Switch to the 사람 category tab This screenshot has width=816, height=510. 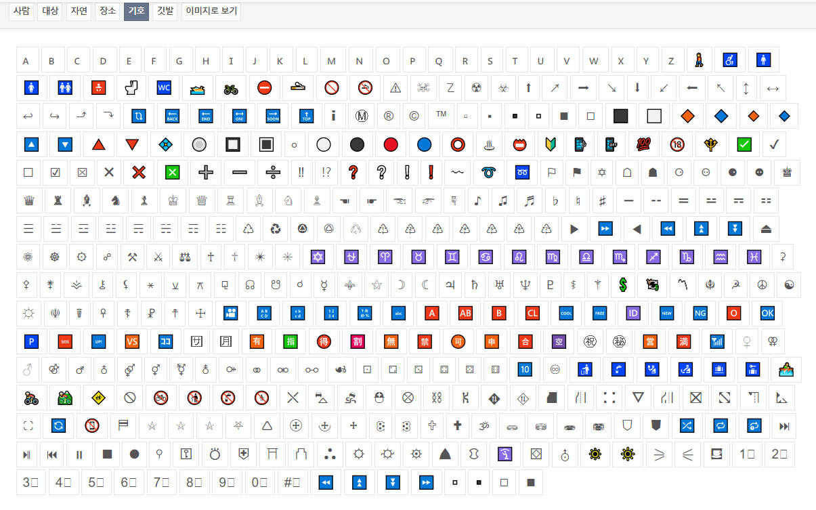(x=22, y=12)
